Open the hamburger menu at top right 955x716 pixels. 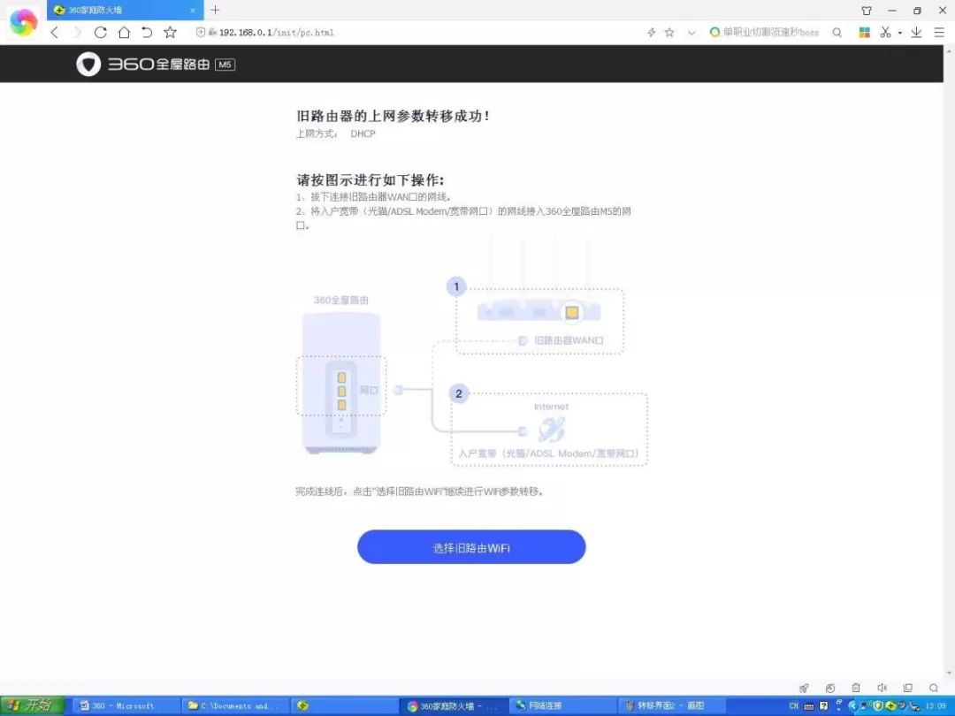[x=939, y=33]
